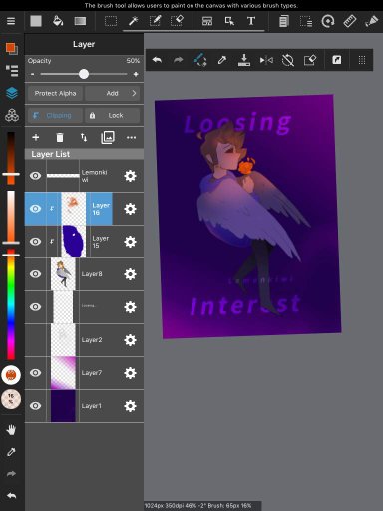Screen dimensions: 383x511
Task: Select the Bucket fill tool
Action: coord(58,21)
